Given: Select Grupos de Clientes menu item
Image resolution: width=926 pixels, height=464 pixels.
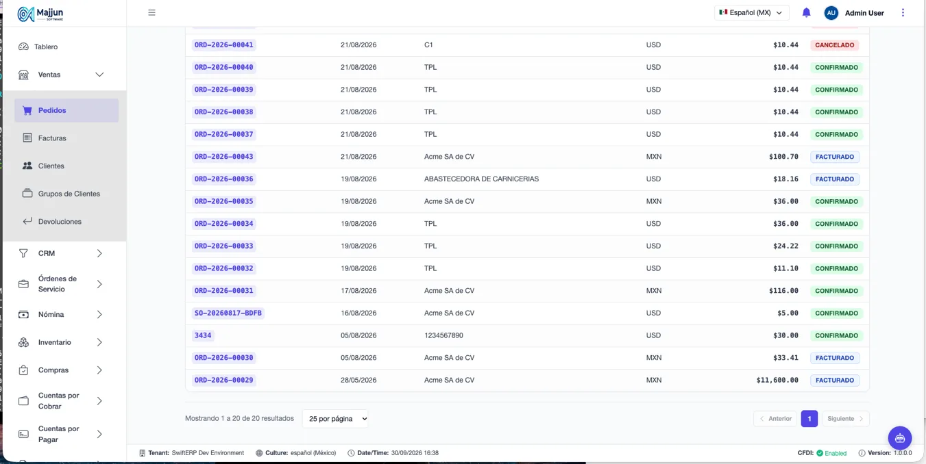Looking at the screenshot, I should (66, 194).
